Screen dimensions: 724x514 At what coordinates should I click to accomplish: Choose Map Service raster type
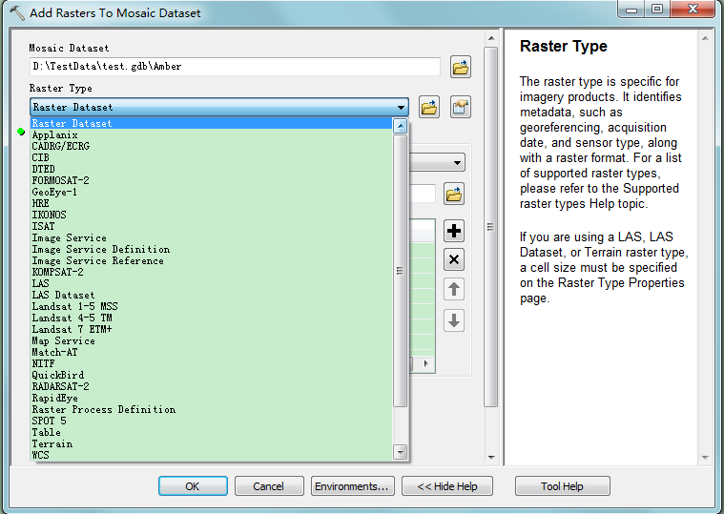[212, 340]
